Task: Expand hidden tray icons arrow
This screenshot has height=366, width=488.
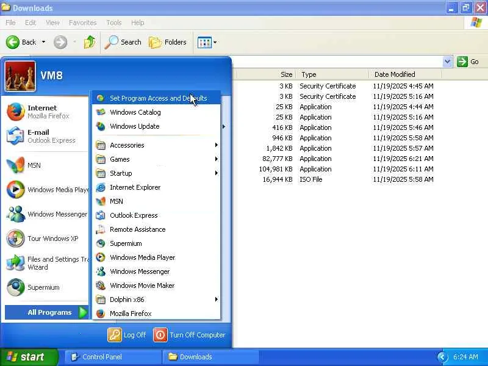Action: tap(442, 357)
